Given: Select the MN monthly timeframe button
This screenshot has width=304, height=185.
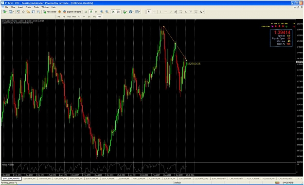Looking at the screenshot, I should [99, 17].
